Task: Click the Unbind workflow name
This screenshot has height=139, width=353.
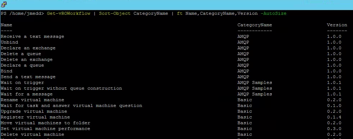Action: 9,42
